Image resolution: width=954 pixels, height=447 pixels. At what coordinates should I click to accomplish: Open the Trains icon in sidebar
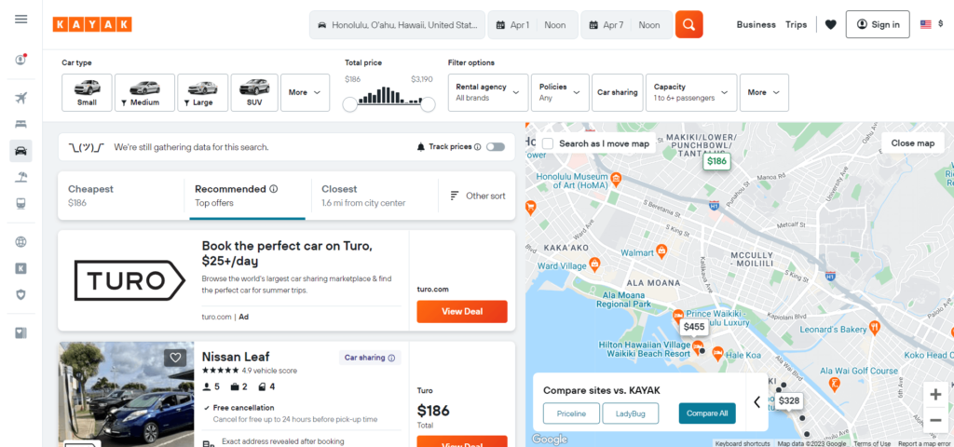click(20, 204)
